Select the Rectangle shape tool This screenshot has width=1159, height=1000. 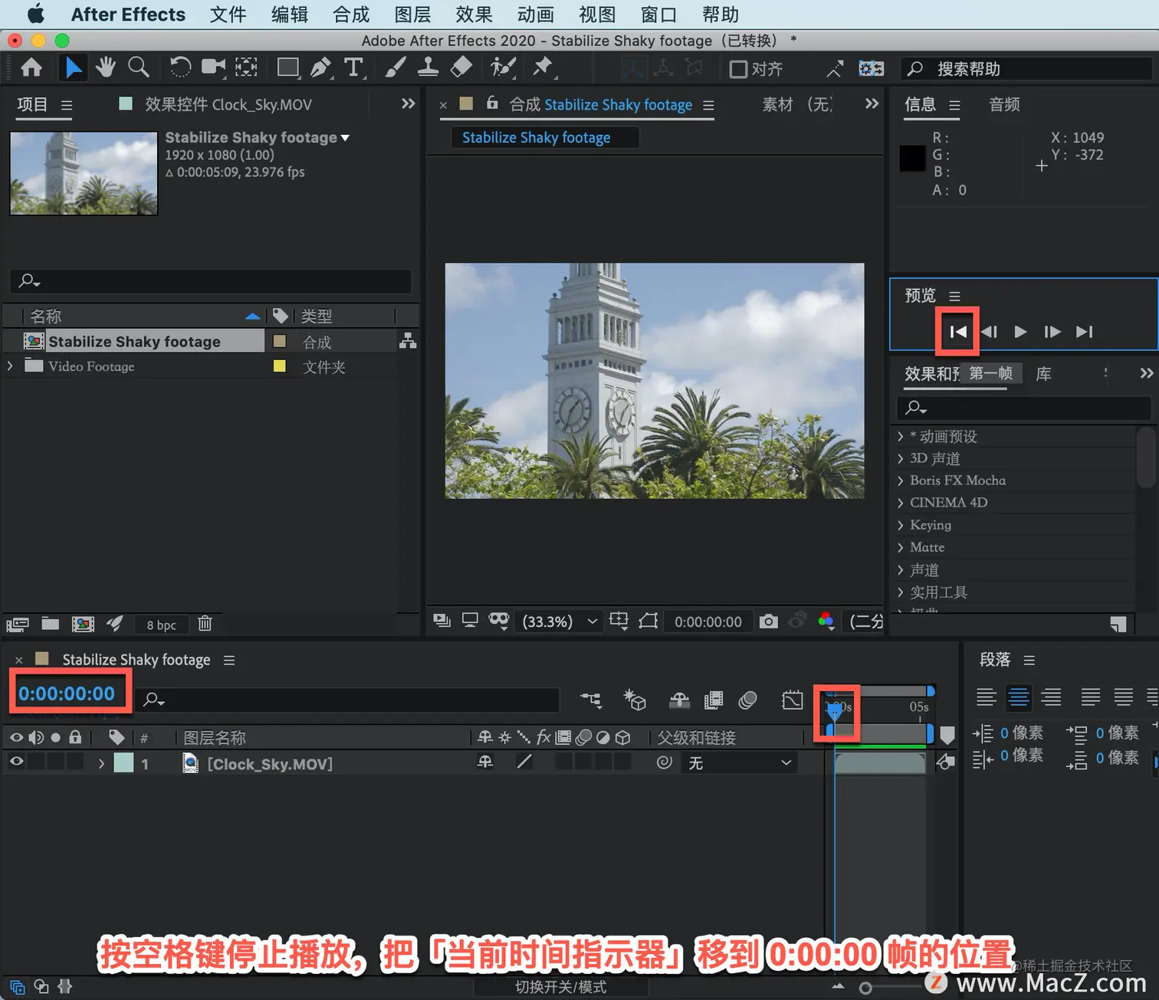click(x=288, y=68)
